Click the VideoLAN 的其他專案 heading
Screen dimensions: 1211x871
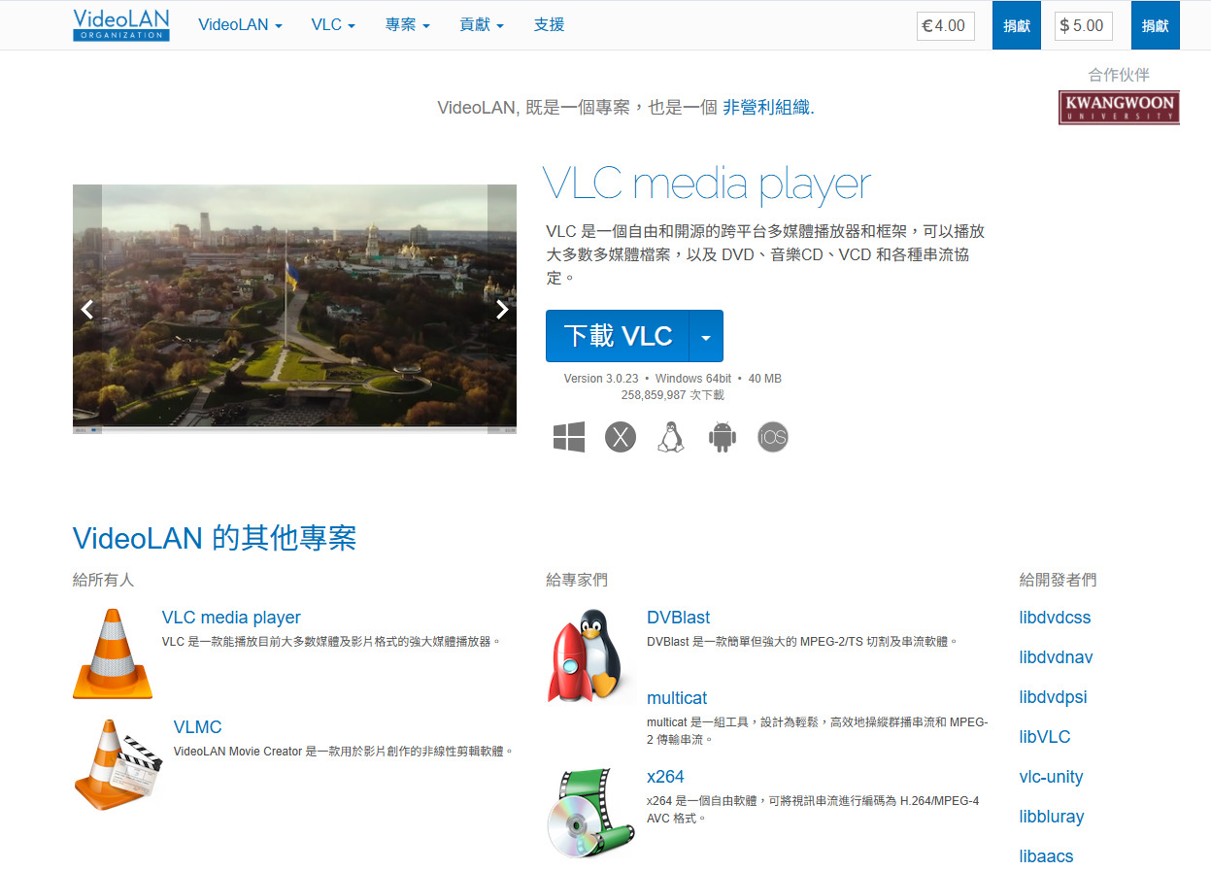[x=215, y=538]
